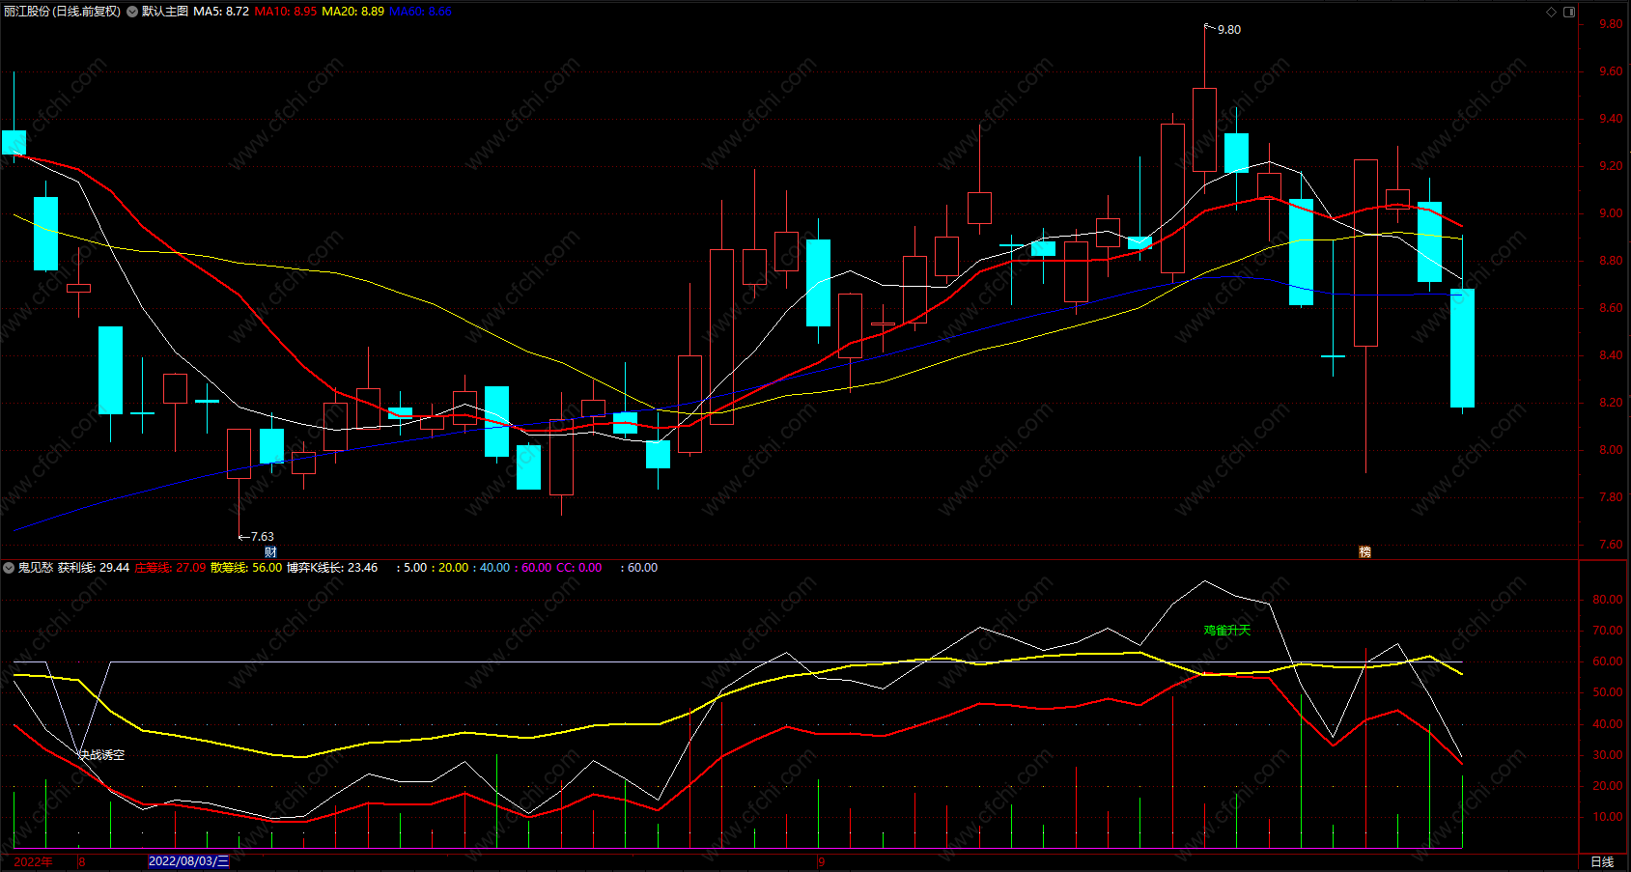The height and width of the screenshot is (872, 1631).
Task: Click the green 鸡雀升天 signal label
Action: (x=1226, y=631)
